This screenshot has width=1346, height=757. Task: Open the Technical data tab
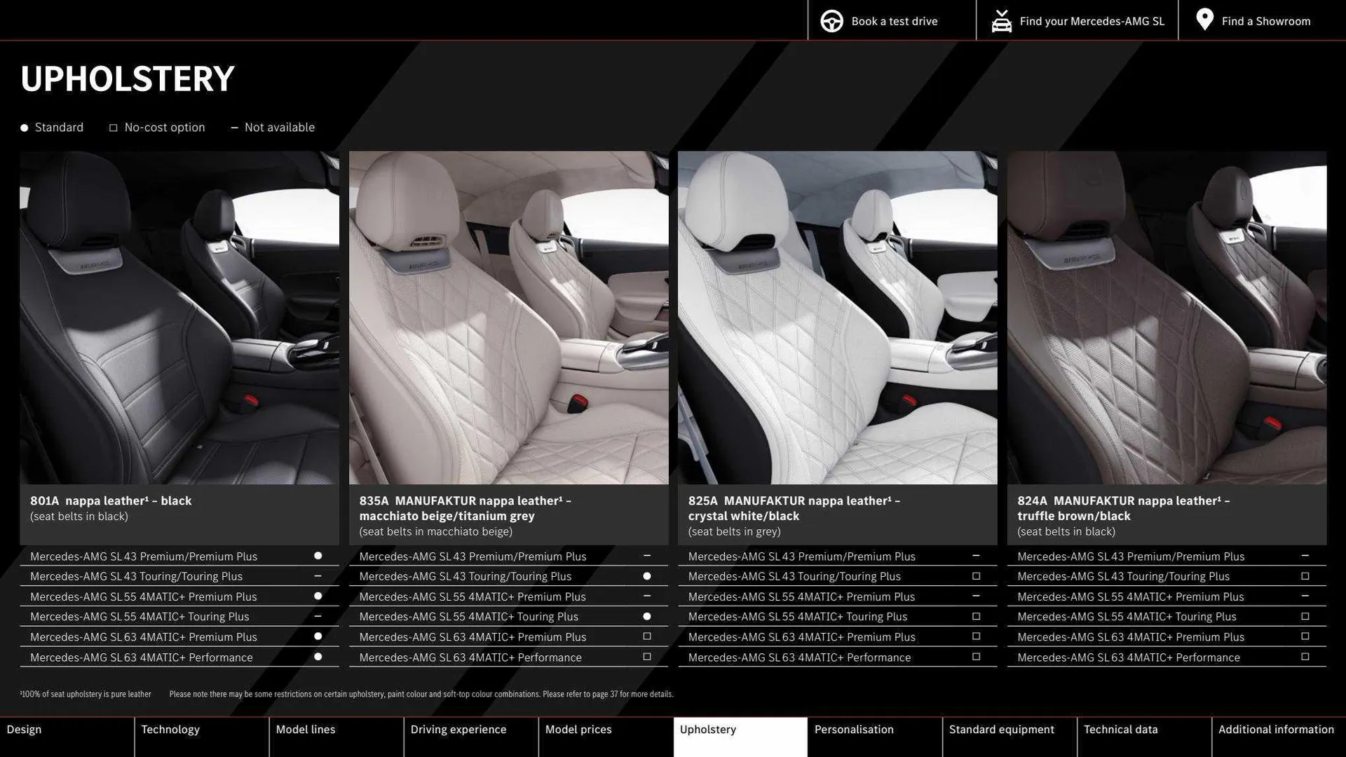tap(1120, 729)
